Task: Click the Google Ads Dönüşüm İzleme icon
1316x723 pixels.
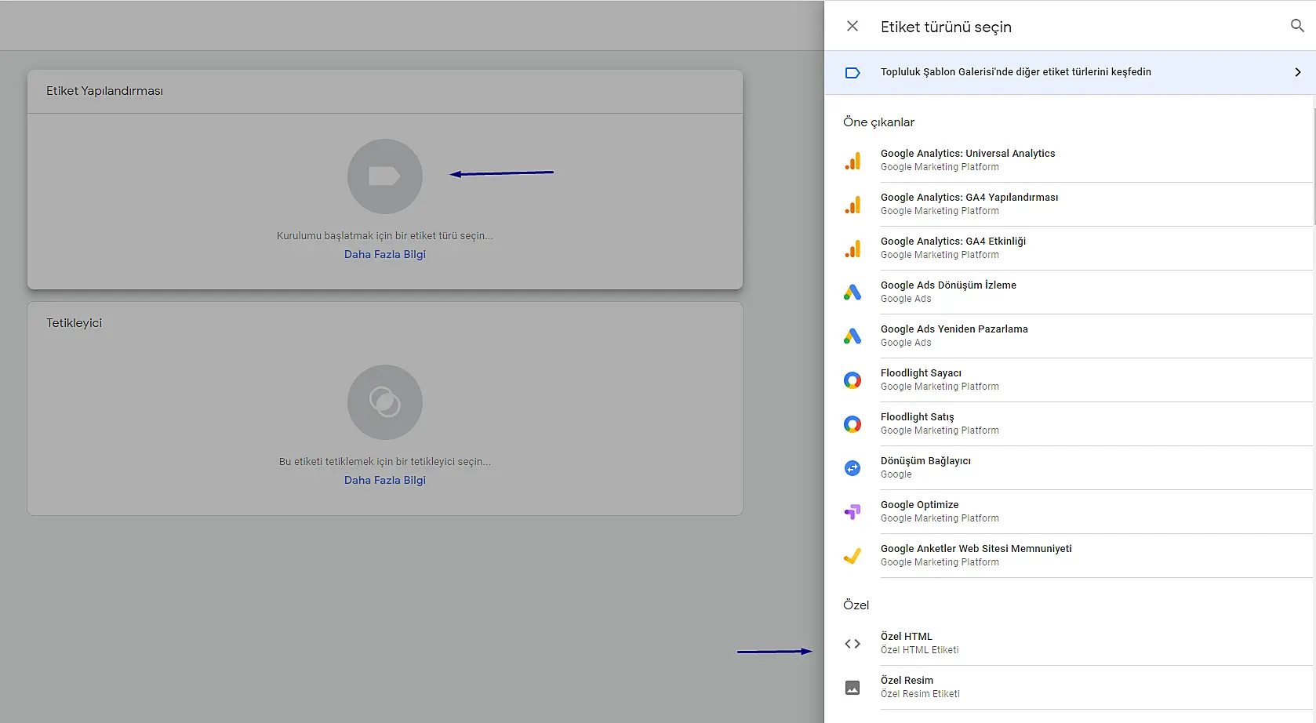Action: [x=852, y=292]
